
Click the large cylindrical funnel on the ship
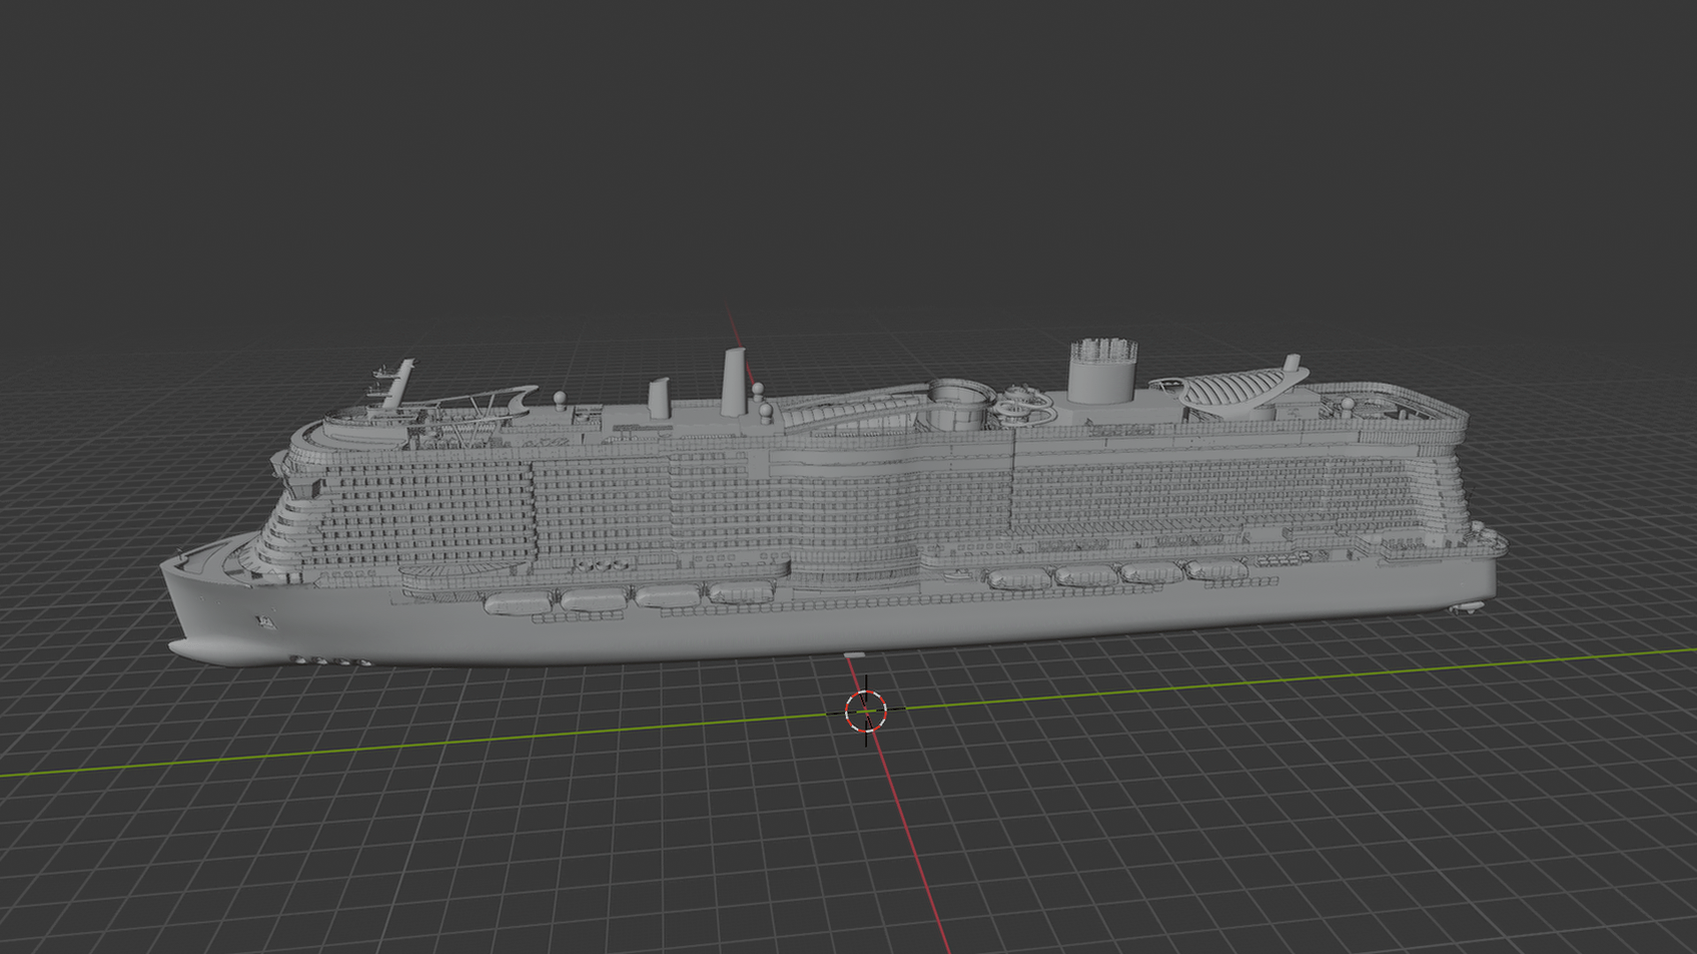[x=1102, y=371]
